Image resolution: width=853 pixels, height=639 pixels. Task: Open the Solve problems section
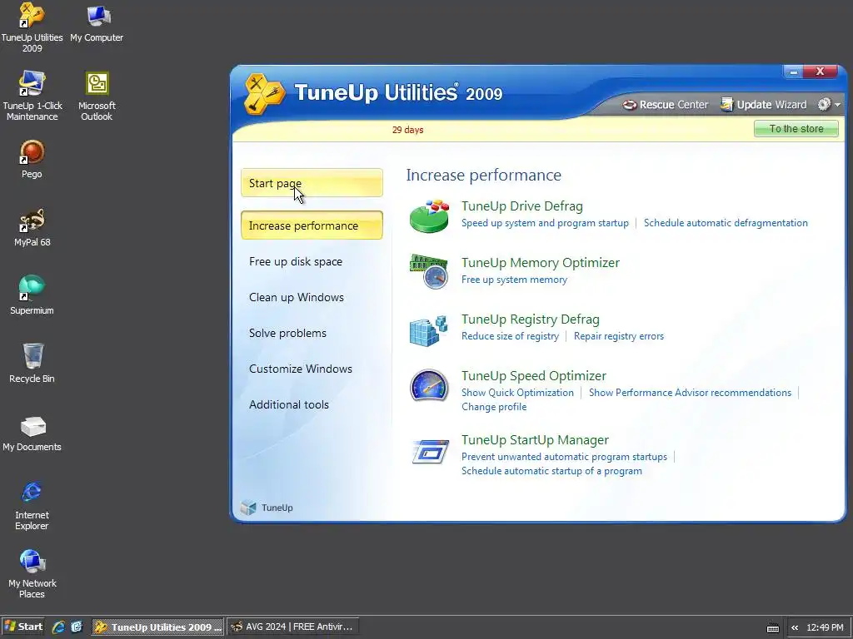point(287,333)
